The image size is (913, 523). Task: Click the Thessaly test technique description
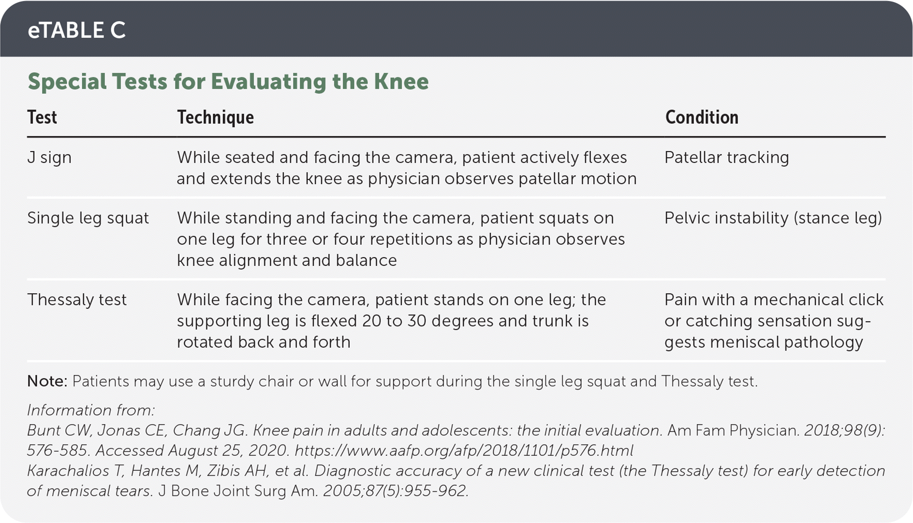coord(391,321)
